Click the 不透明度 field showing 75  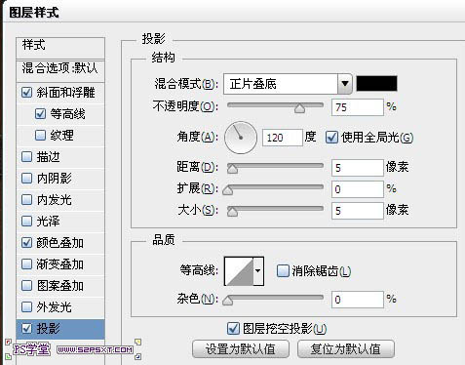click(358, 107)
